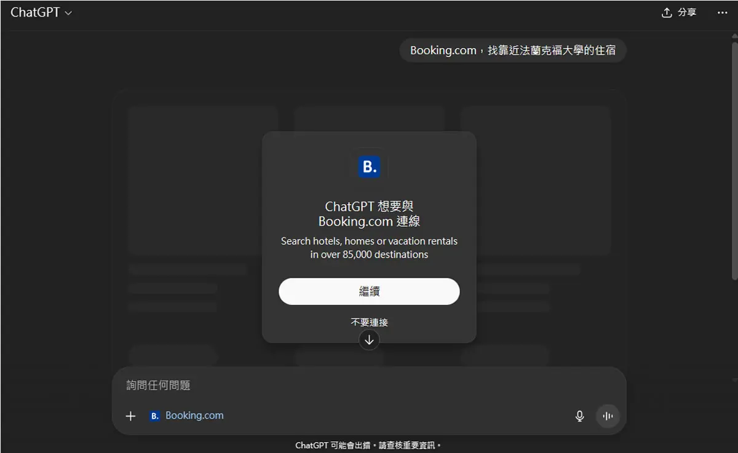The width and height of the screenshot is (738, 453).
Task: Click the small Booking.com B icon in the composer
Action: 155,416
